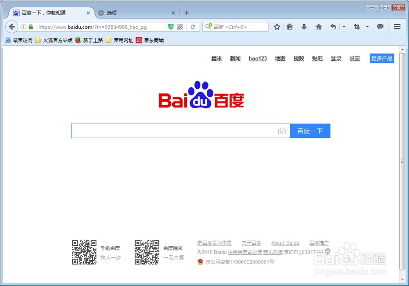Viewport: 409px width, 286px height.
Task: Open 新手上路 bookmark
Action: 89,40
